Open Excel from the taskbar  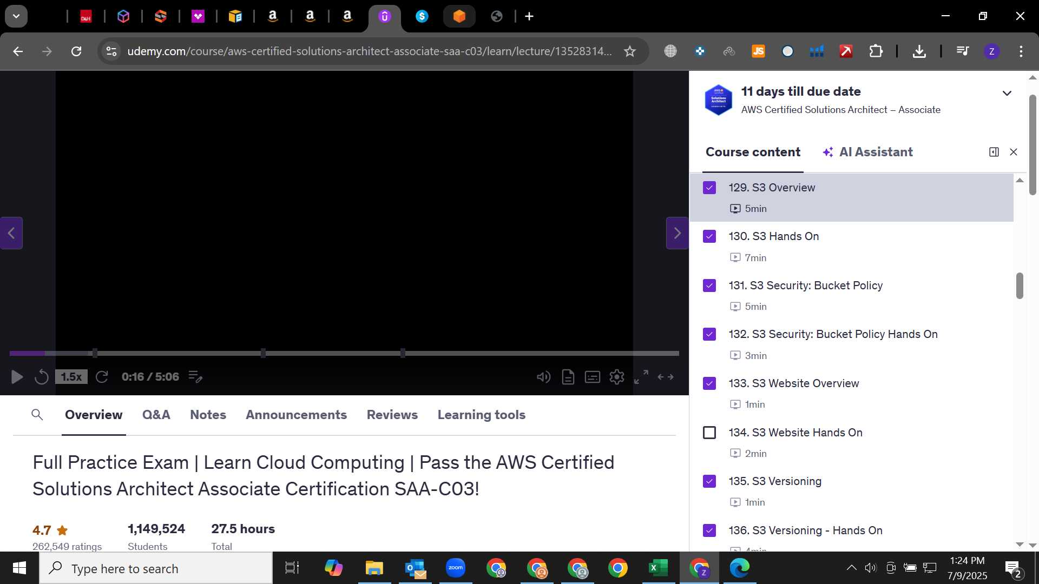click(658, 568)
